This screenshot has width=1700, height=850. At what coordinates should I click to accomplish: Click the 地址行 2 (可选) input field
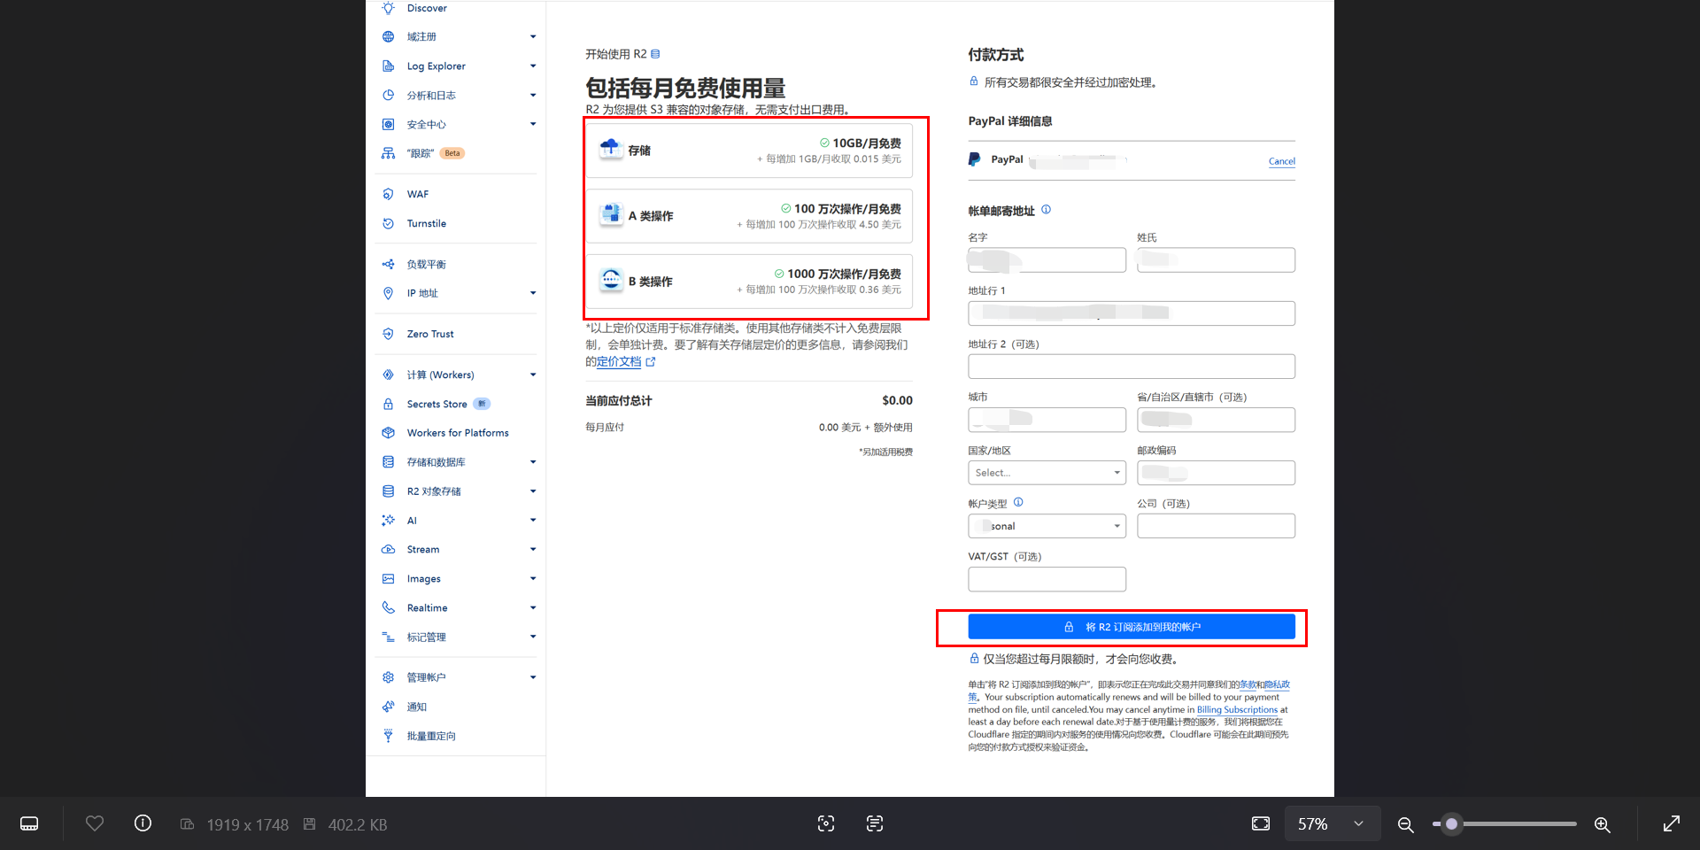point(1132,367)
